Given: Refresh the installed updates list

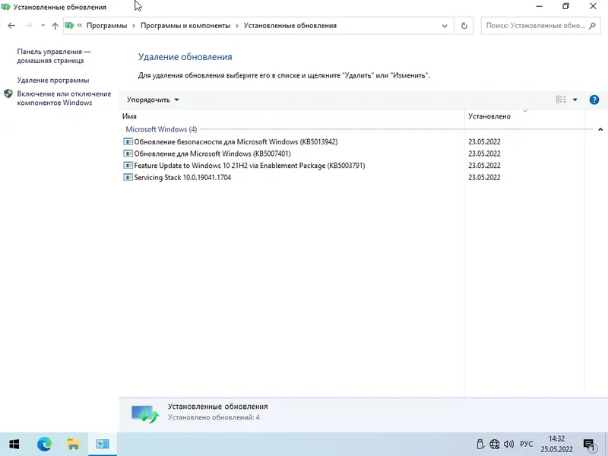Looking at the screenshot, I should click(x=464, y=26).
